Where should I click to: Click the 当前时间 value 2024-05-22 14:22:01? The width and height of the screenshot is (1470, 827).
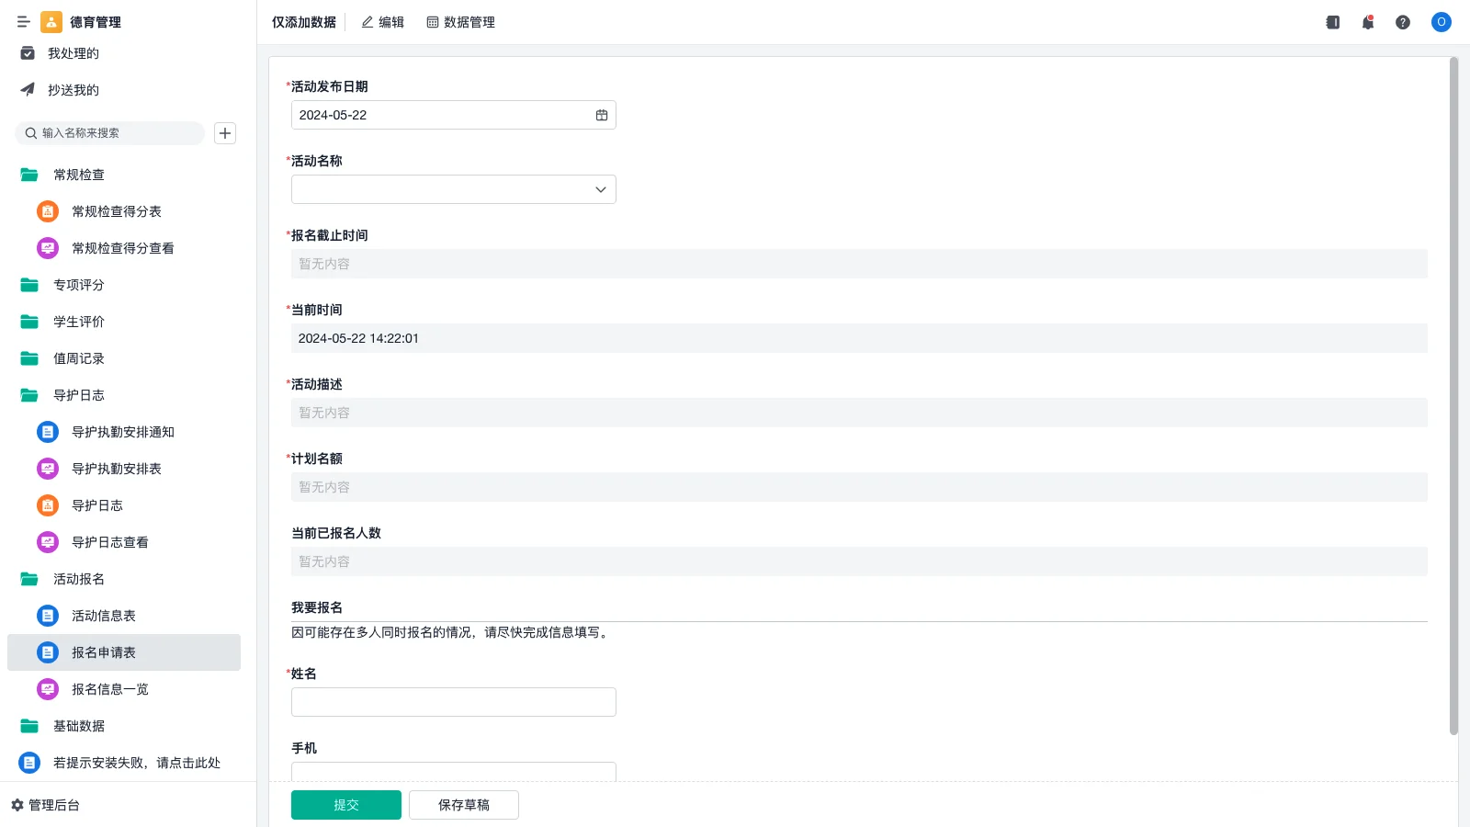358,338
